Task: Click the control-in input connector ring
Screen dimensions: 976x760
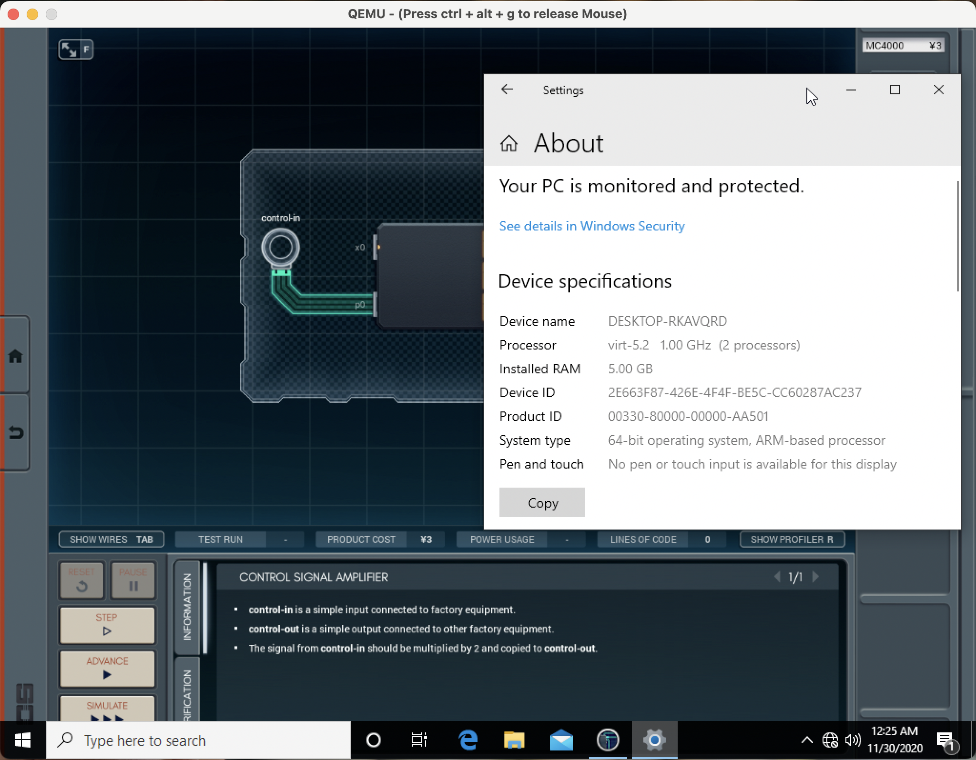Action: 280,247
